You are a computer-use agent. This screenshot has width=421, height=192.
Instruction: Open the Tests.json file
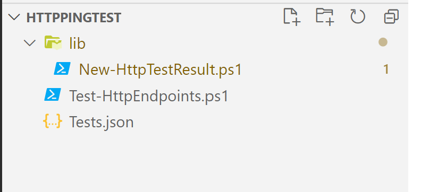(102, 122)
